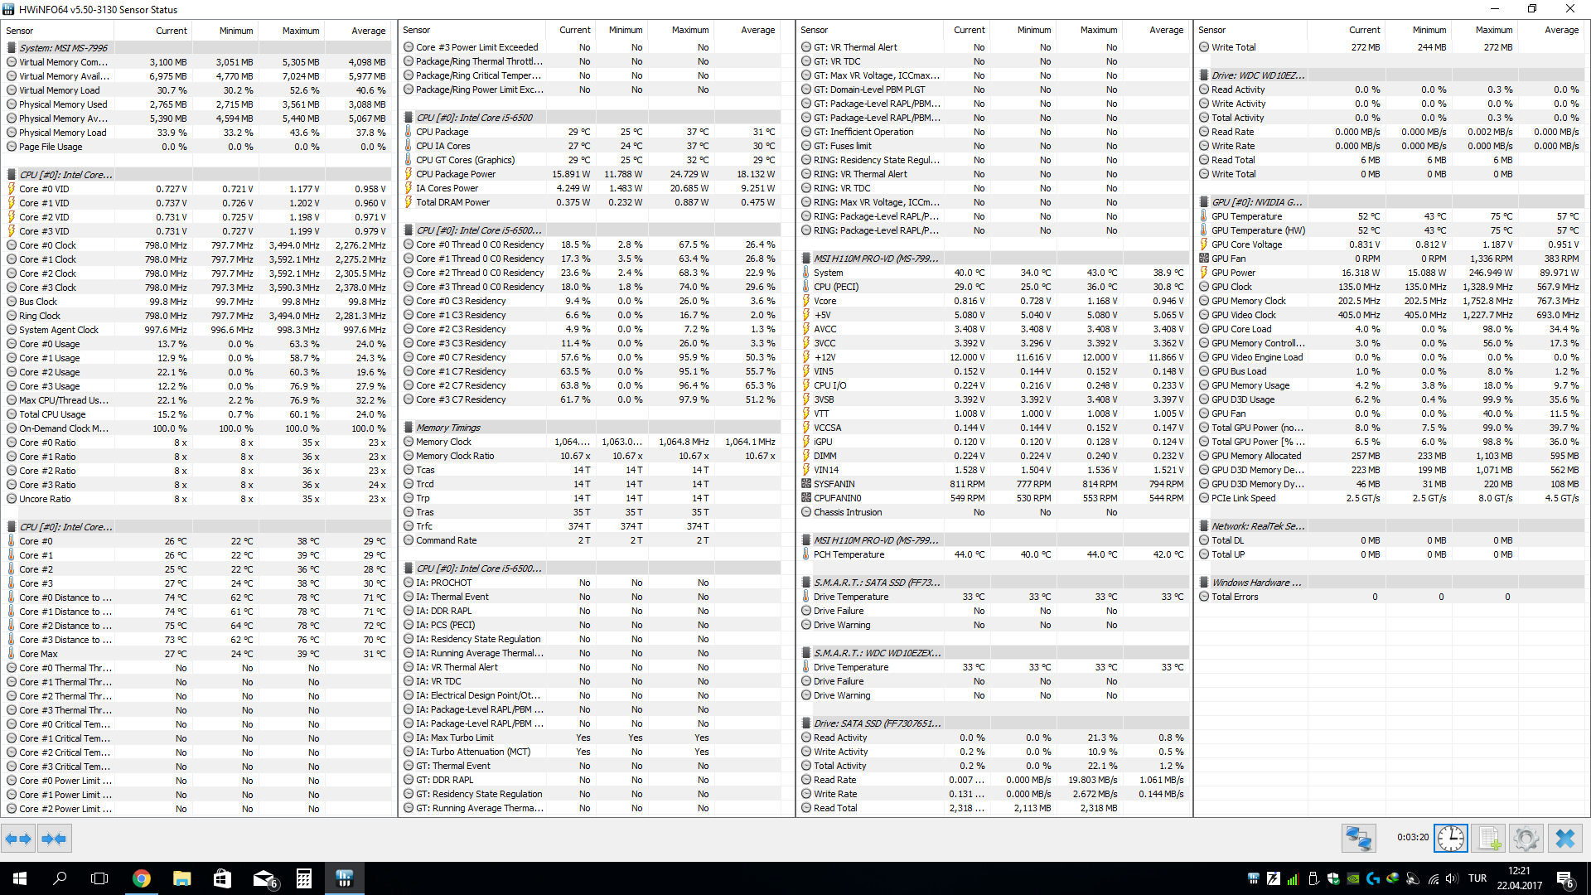Image resolution: width=1591 pixels, height=895 pixels.
Task: Select the 'System: MSI MS-7996' group header
Action: (196, 48)
